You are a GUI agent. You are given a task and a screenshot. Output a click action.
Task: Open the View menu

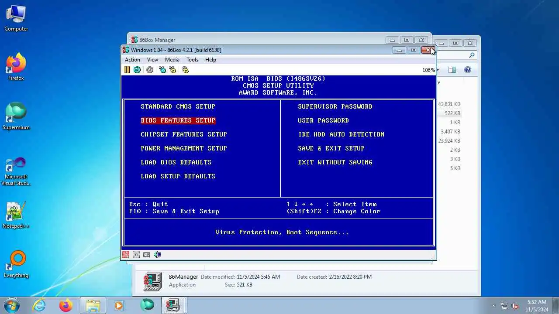point(152,60)
